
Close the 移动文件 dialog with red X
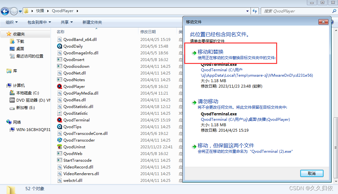(x=323, y=22)
